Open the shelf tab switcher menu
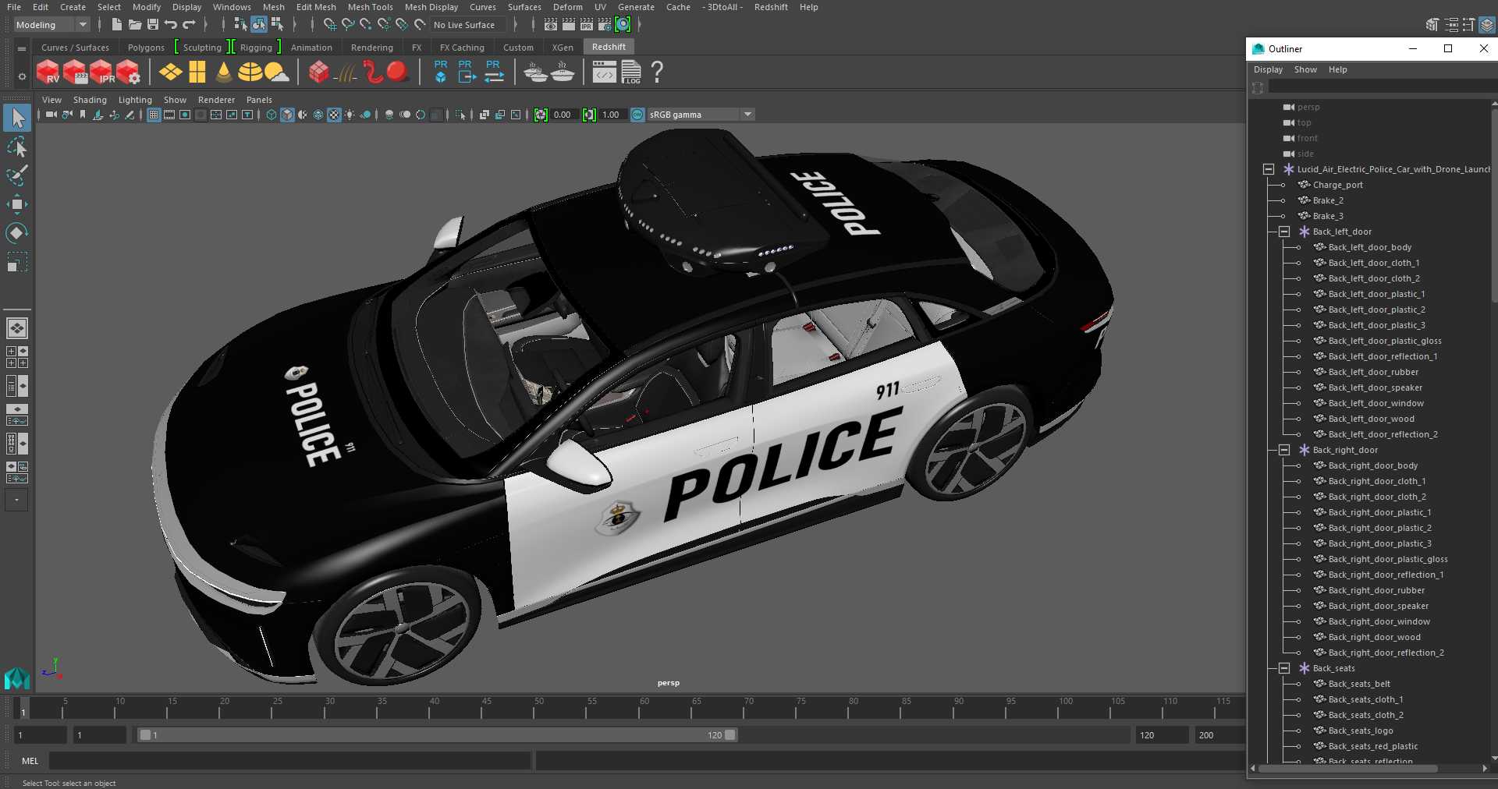 [22, 48]
